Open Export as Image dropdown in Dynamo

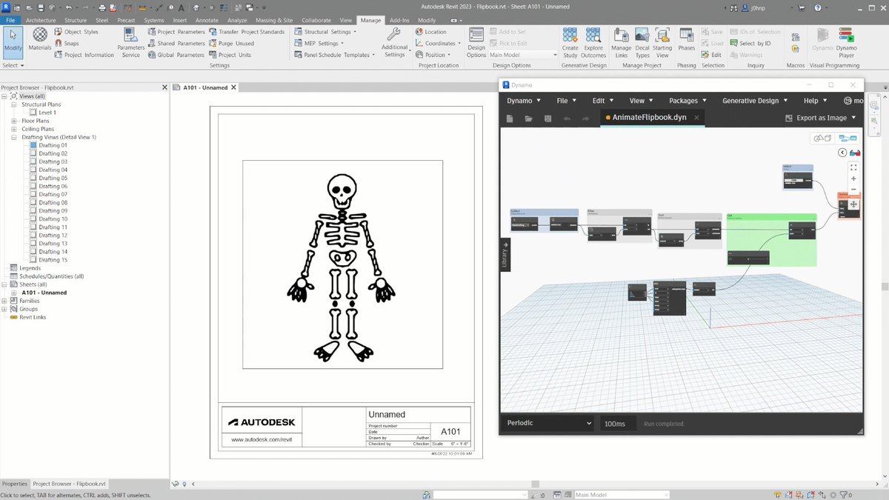tap(821, 118)
